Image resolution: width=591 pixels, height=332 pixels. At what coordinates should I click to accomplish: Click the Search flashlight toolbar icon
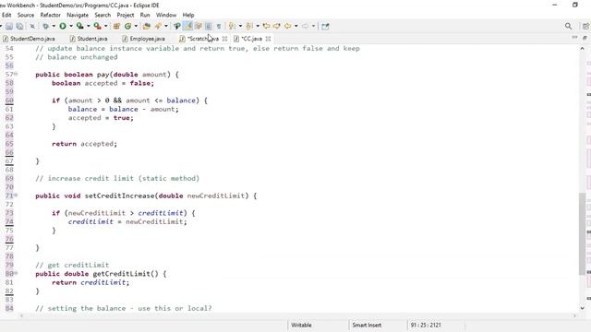point(158,26)
